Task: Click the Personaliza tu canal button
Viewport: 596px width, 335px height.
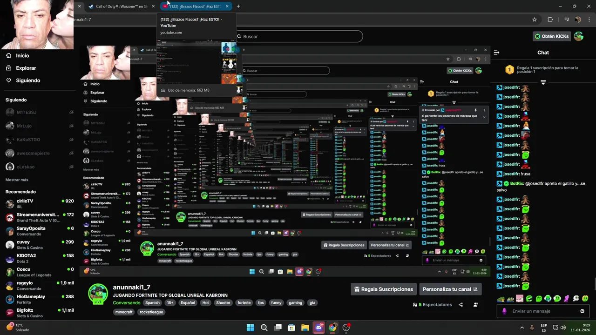Action: click(450, 289)
